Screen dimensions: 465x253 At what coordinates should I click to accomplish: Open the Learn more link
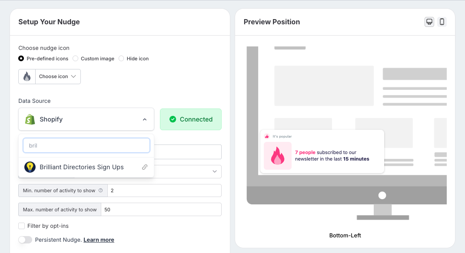click(x=99, y=240)
